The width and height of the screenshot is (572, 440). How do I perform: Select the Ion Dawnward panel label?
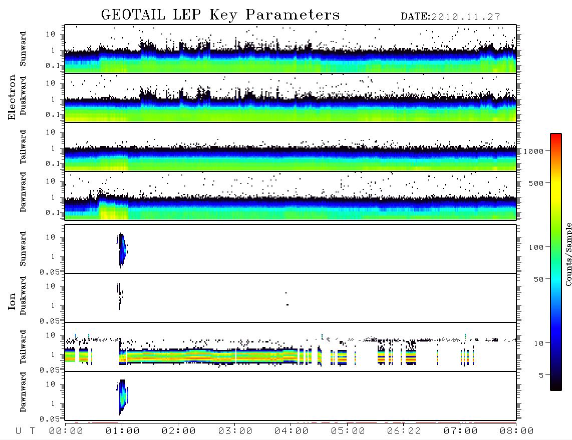click(x=23, y=392)
